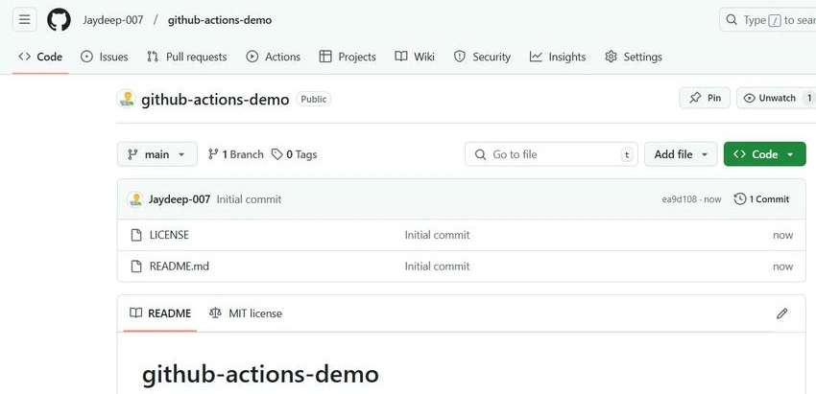The height and width of the screenshot is (394, 816).
Task: Click the Unwatch button
Action: [x=777, y=98]
